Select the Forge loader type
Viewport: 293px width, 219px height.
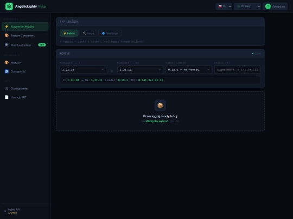click(x=88, y=33)
